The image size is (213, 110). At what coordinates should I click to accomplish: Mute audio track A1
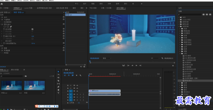pos(77,94)
